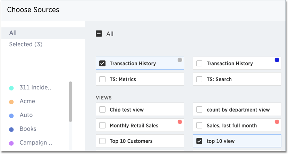This screenshot has height=154, width=288.
Task: Check the Chip test view source
Action: coord(102,109)
